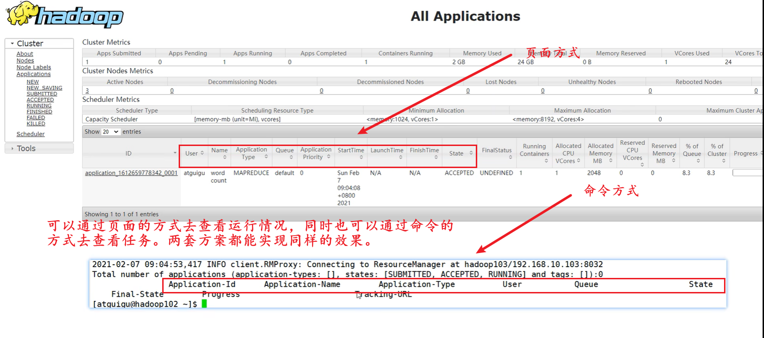Viewport: 764px width, 338px height.
Task: Click the application progress bar
Action: click(748, 173)
